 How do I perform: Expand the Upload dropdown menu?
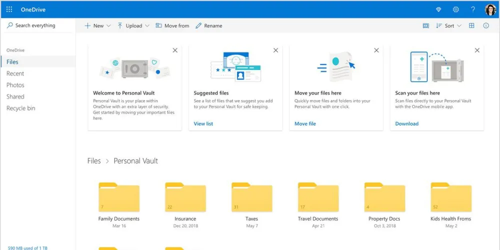coord(133,26)
